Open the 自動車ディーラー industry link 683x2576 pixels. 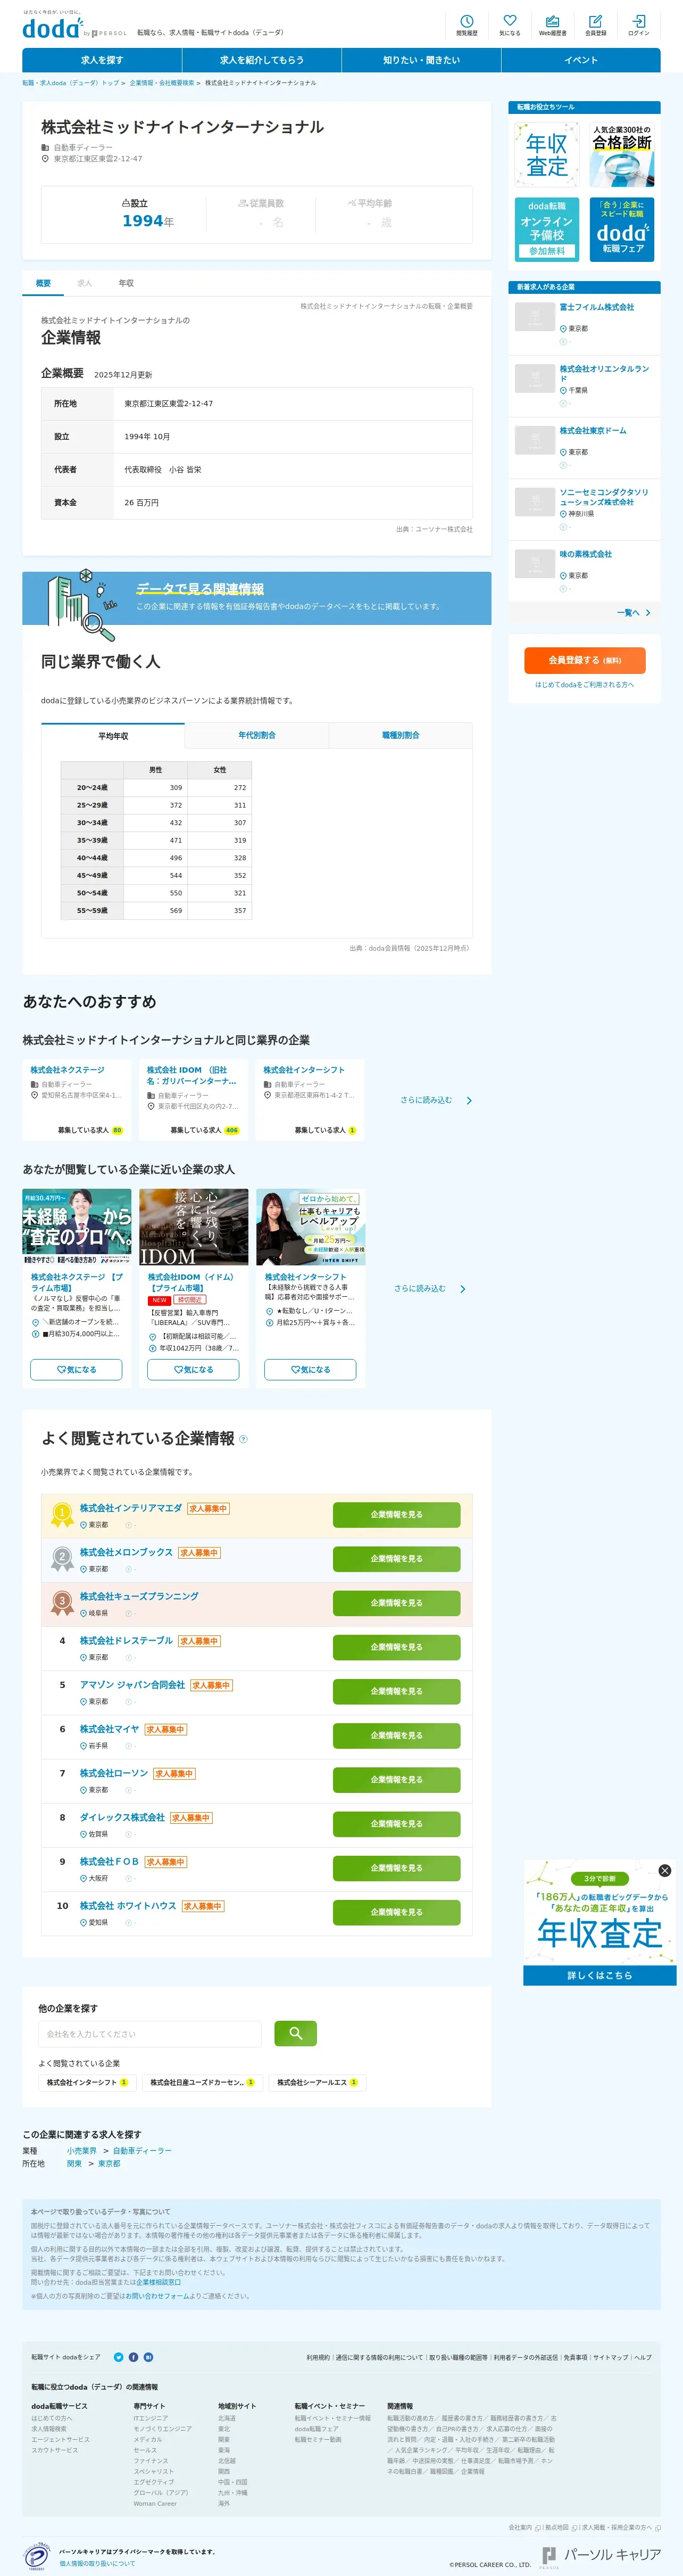[142, 2151]
